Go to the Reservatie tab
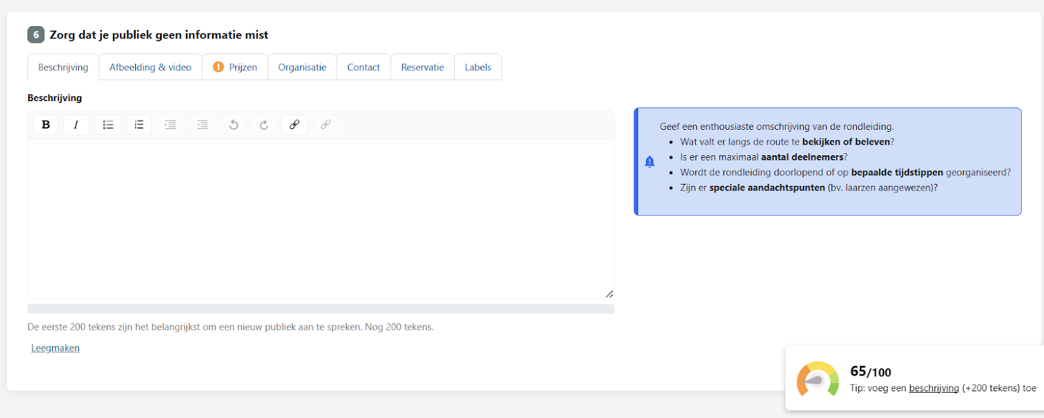The width and height of the screenshot is (1044, 418). click(x=422, y=67)
